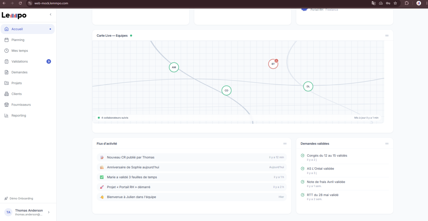Click the Démo Onboarding rocket icon
Viewport: 428px width, 221px height.
6,198
